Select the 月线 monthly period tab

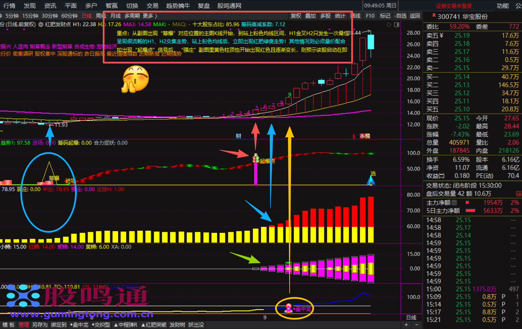116,16
